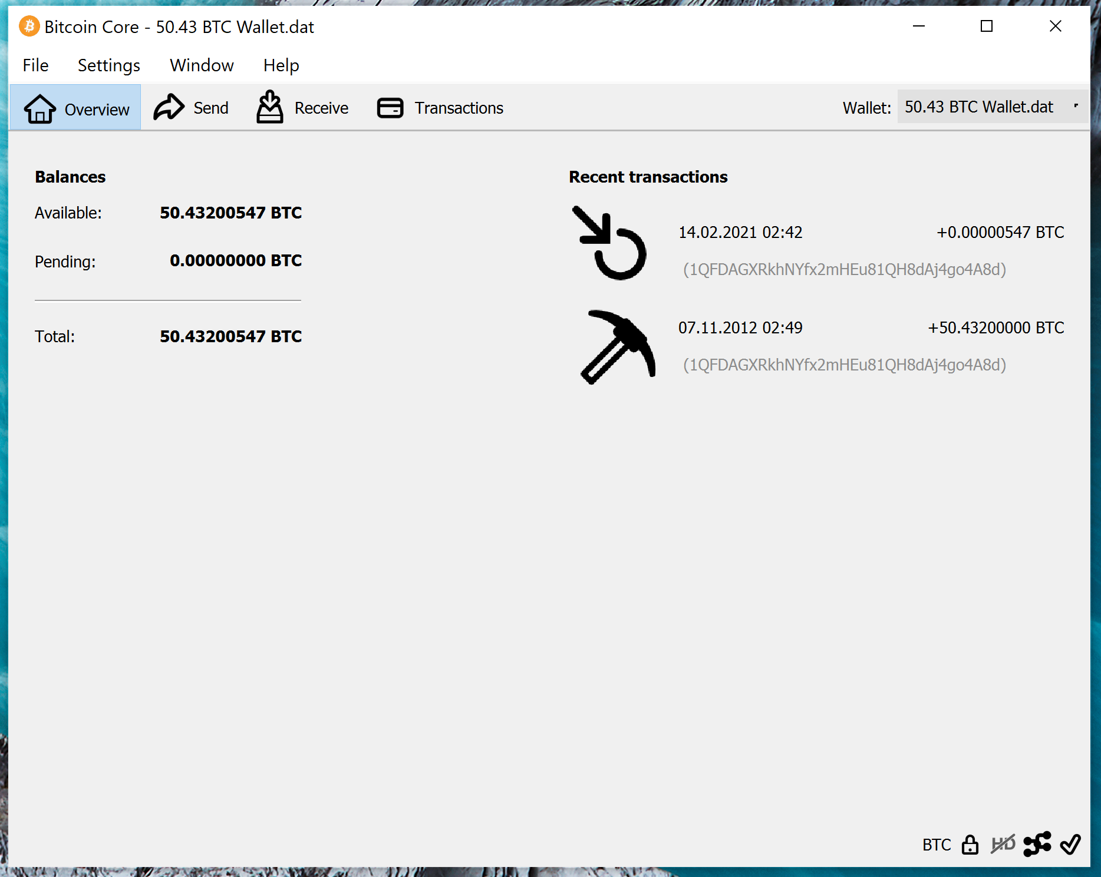
Task: Click the mining pickaxe transaction icon
Action: [x=617, y=347]
